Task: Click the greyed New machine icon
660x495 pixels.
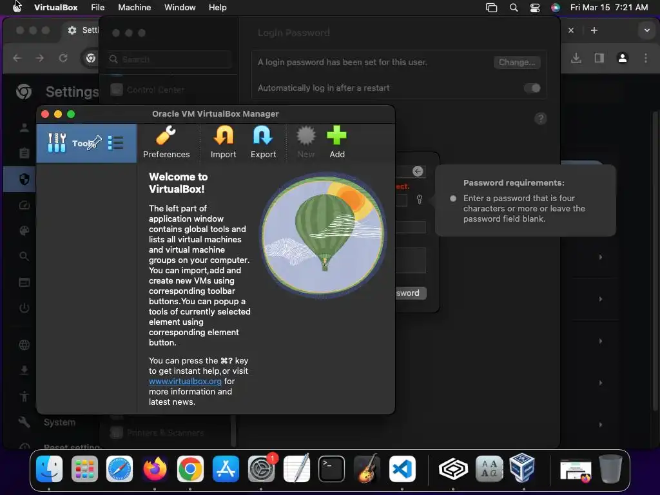Action: tap(306, 142)
